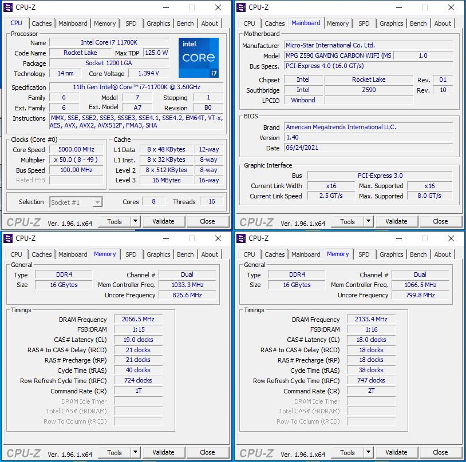466x462 pixels.
Task: Close the top-left CPU-Z window with X
Action: click(218, 7)
